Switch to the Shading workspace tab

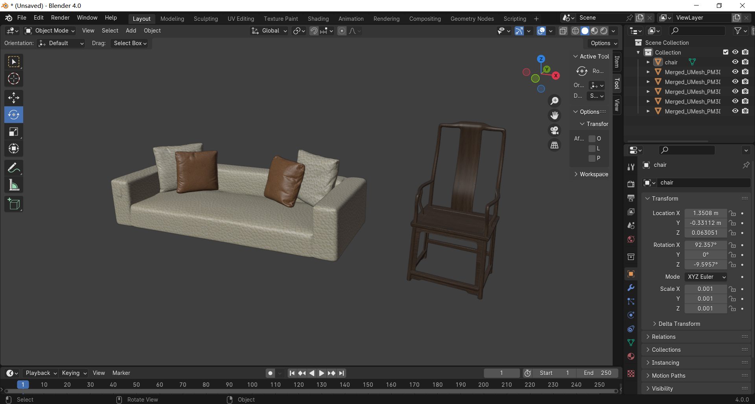click(318, 18)
